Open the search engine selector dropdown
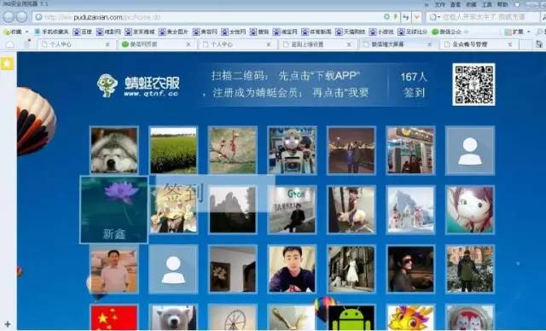 [434, 17]
